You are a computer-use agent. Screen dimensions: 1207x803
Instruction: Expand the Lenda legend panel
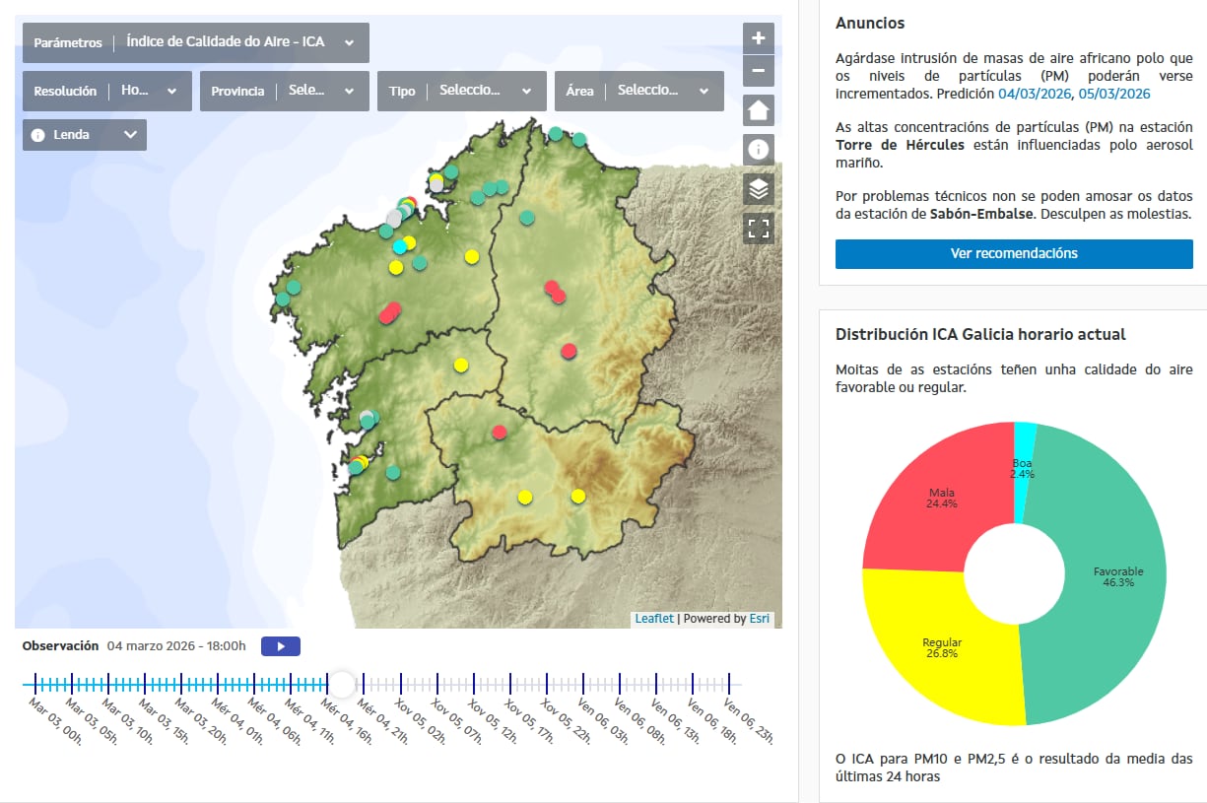click(85, 135)
